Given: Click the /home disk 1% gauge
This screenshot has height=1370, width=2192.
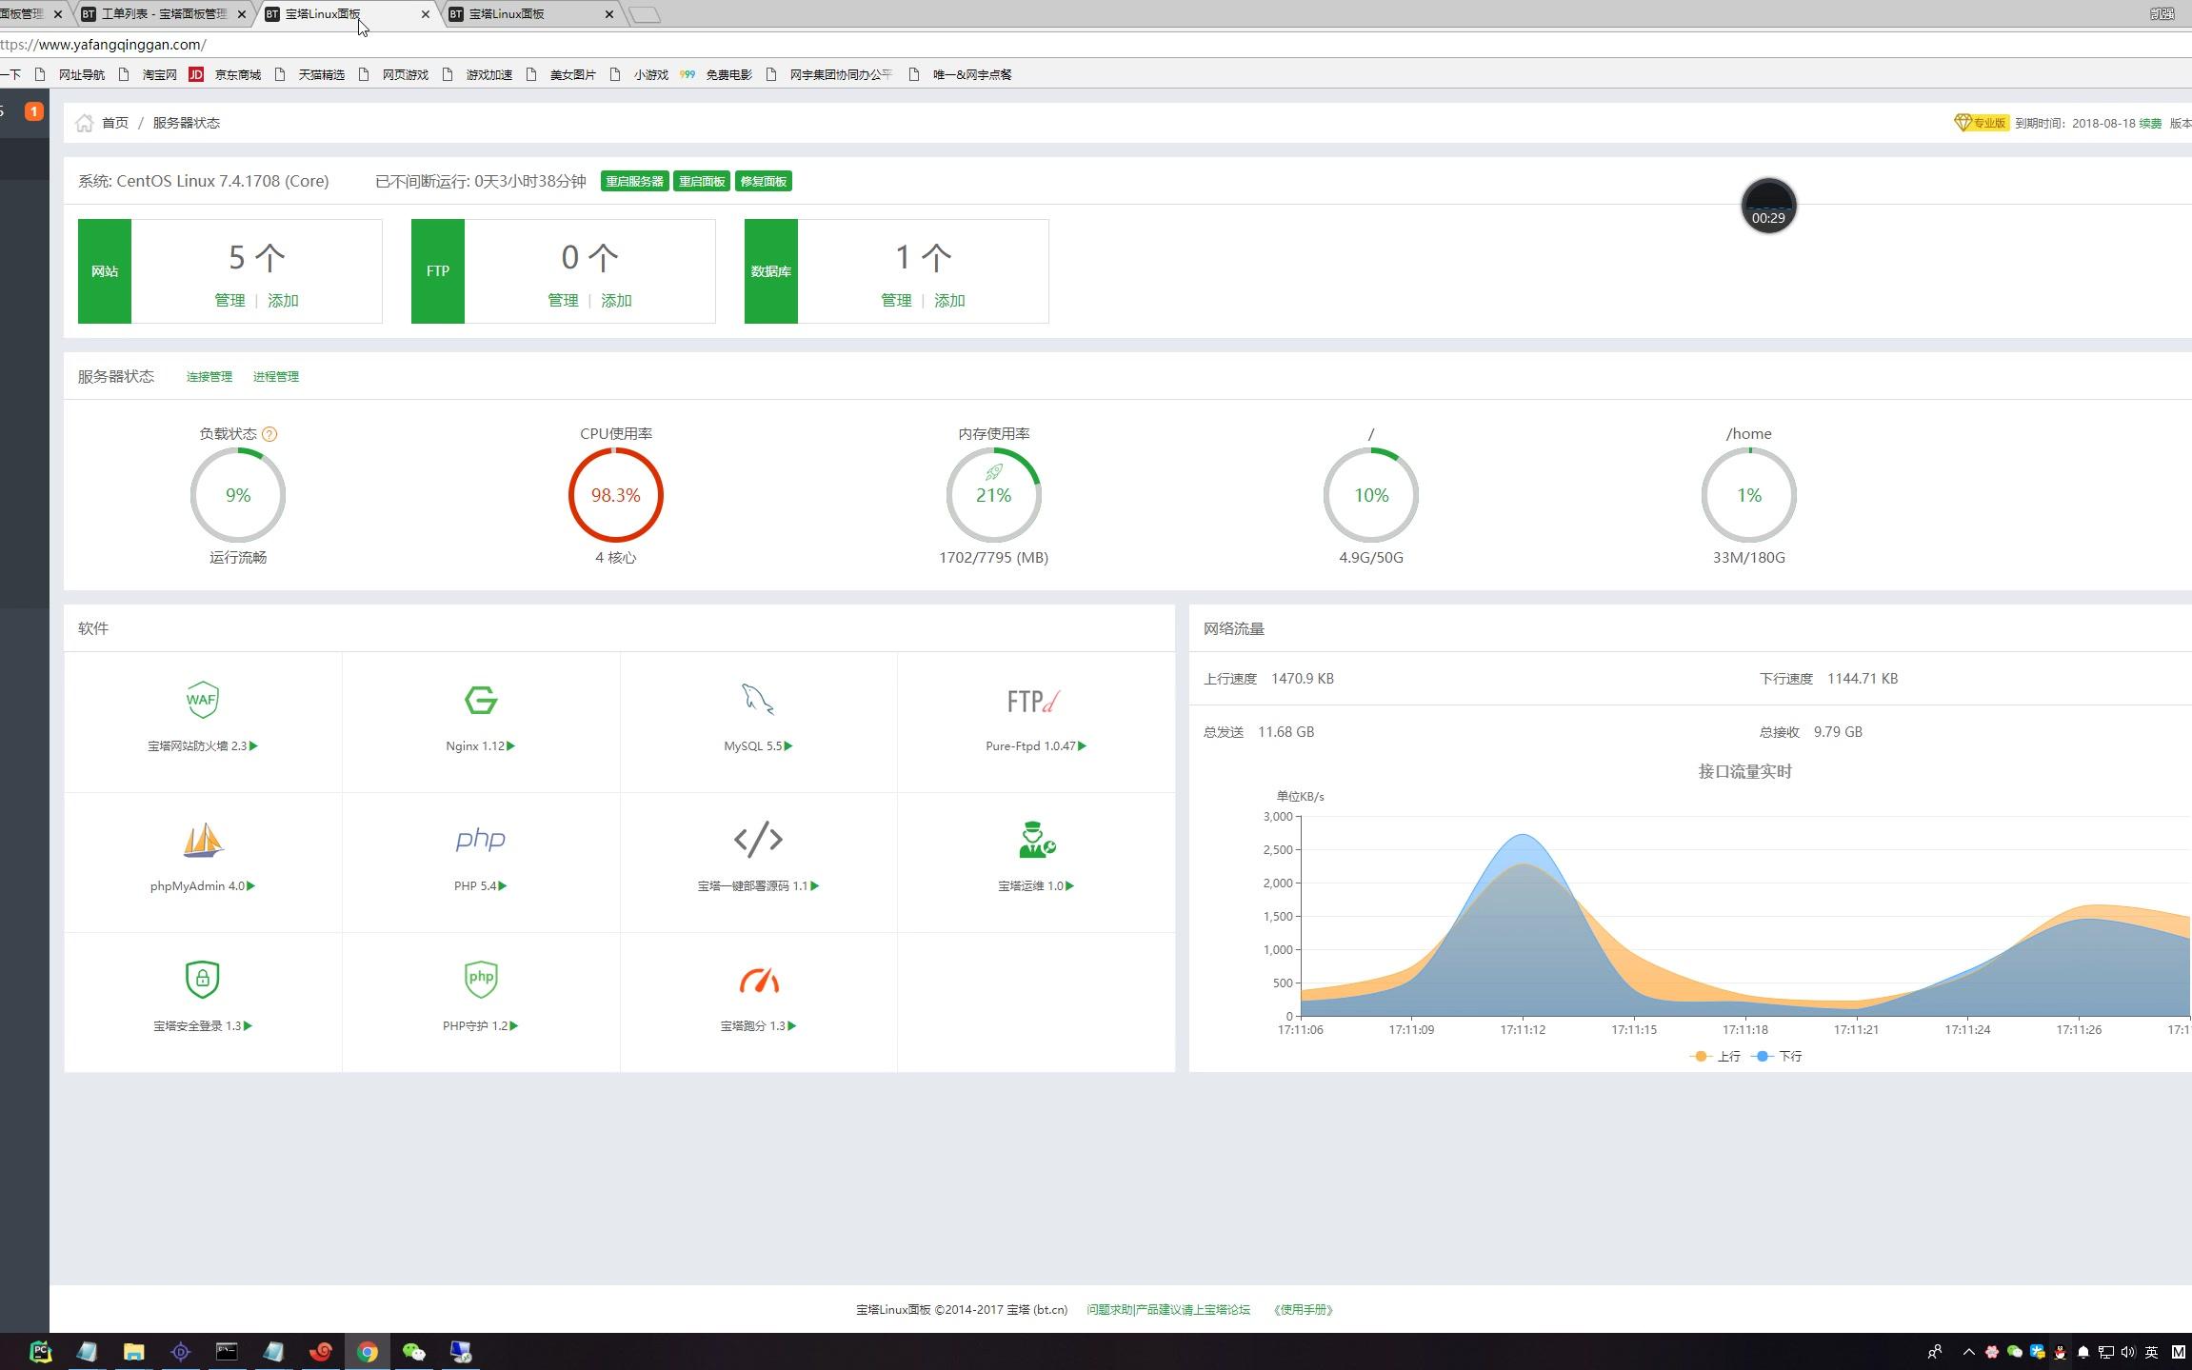Looking at the screenshot, I should [x=1749, y=495].
